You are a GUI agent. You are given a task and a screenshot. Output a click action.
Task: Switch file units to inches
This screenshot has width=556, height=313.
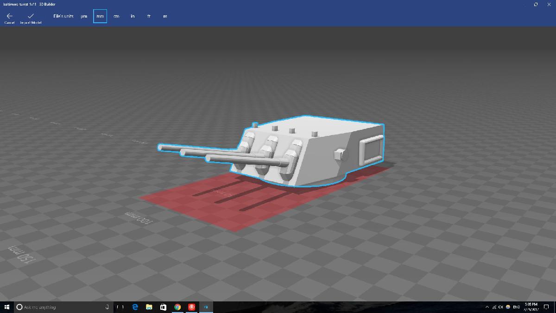[133, 16]
